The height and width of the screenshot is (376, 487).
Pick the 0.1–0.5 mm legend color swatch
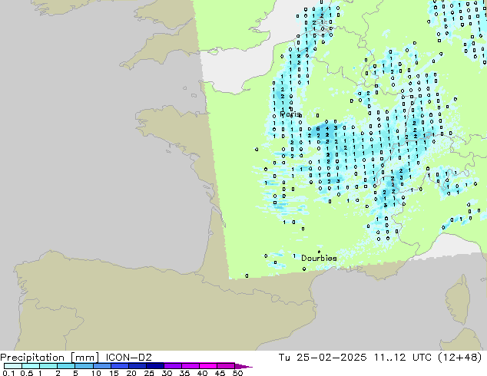coord(13,366)
